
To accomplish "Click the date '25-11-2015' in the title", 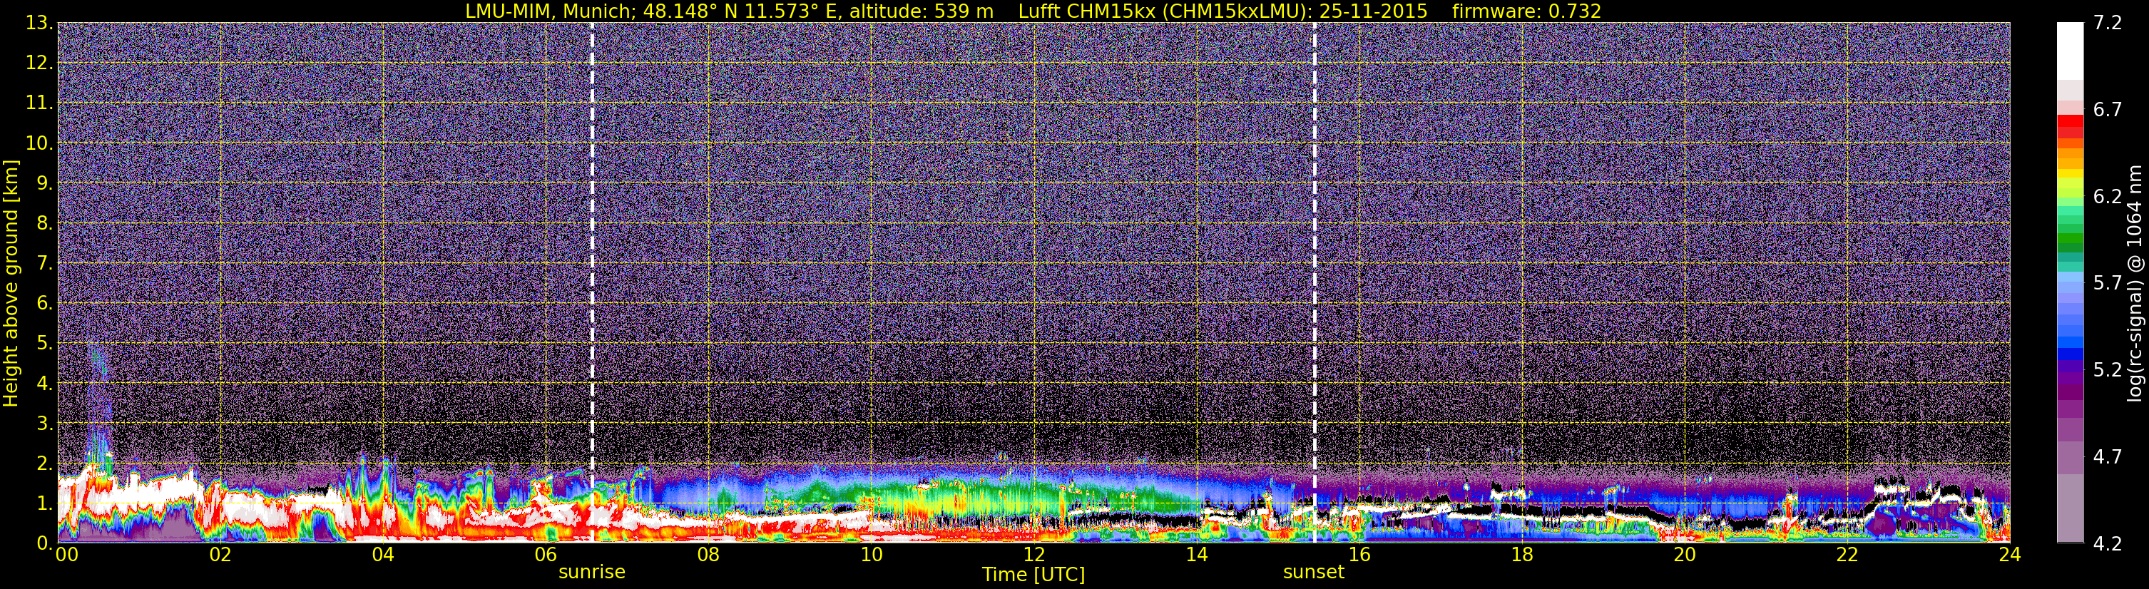I will click(x=1373, y=11).
